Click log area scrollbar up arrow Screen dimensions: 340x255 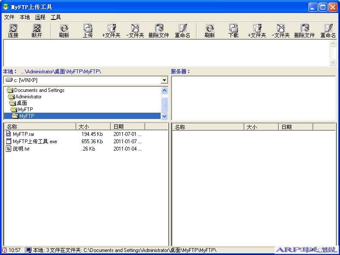(x=333, y=44)
